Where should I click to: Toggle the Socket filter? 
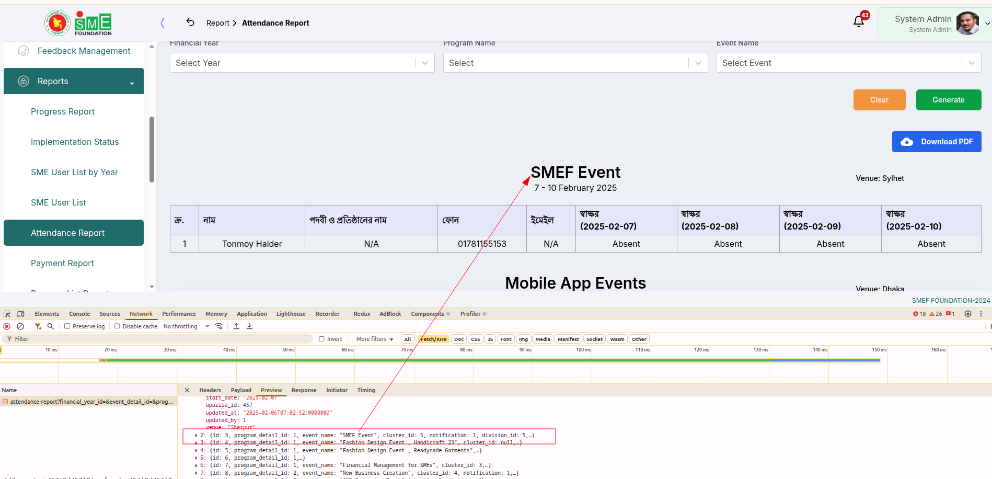594,339
